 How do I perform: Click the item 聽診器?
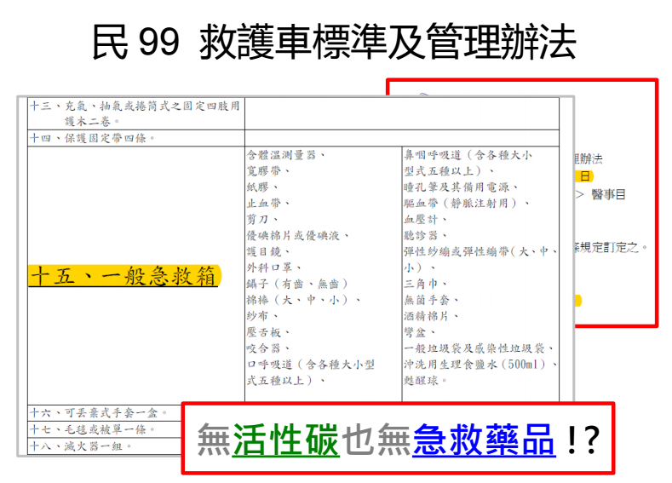[x=422, y=235]
